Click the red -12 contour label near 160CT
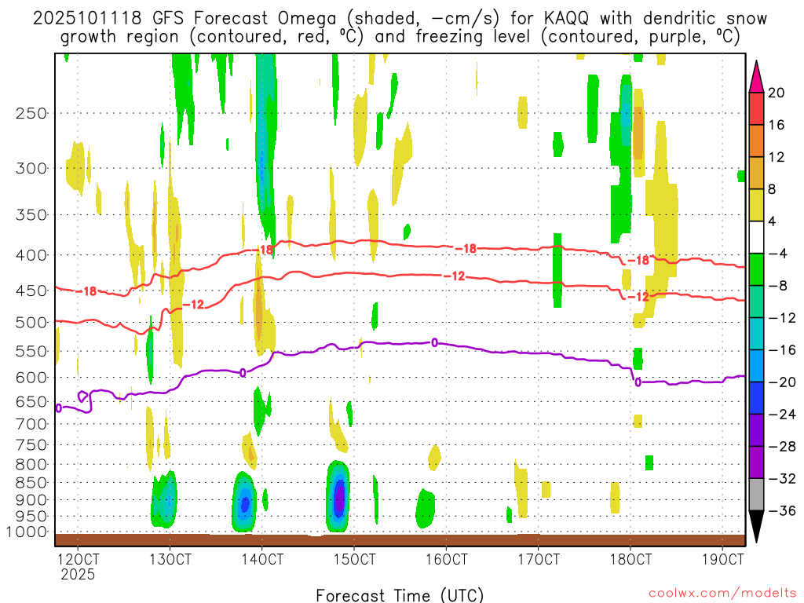804x603 pixels. [454, 276]
